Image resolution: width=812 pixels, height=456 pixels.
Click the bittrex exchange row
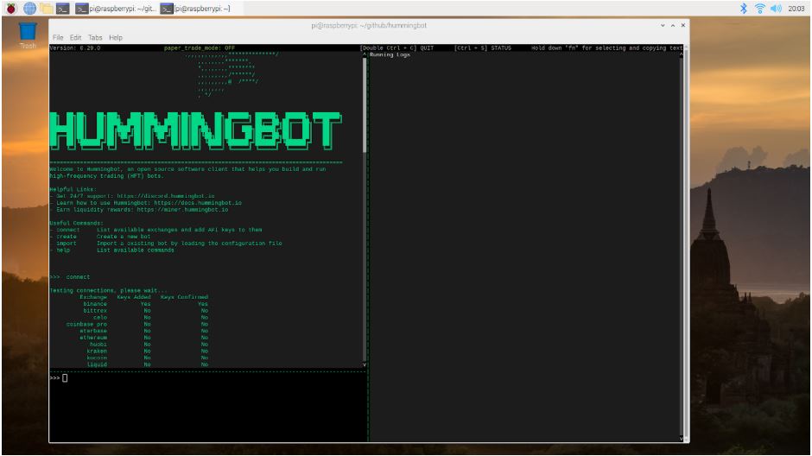[x=145, y=311]
